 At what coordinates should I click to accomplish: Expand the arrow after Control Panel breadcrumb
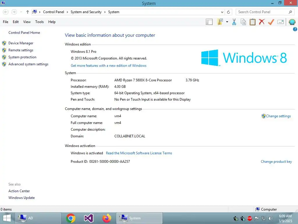[67, 12]
